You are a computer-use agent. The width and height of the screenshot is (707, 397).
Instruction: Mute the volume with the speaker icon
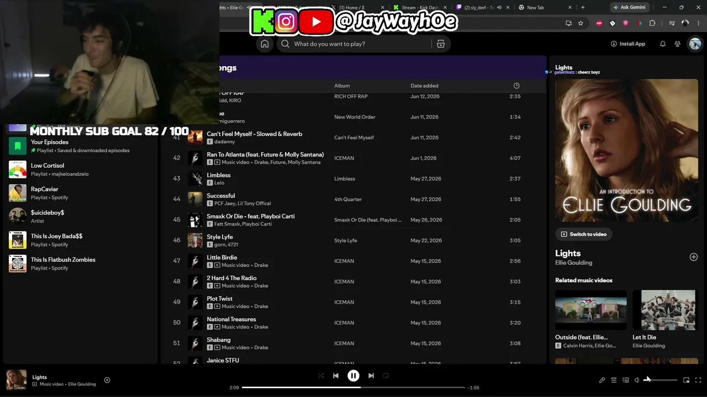[637, 380]
